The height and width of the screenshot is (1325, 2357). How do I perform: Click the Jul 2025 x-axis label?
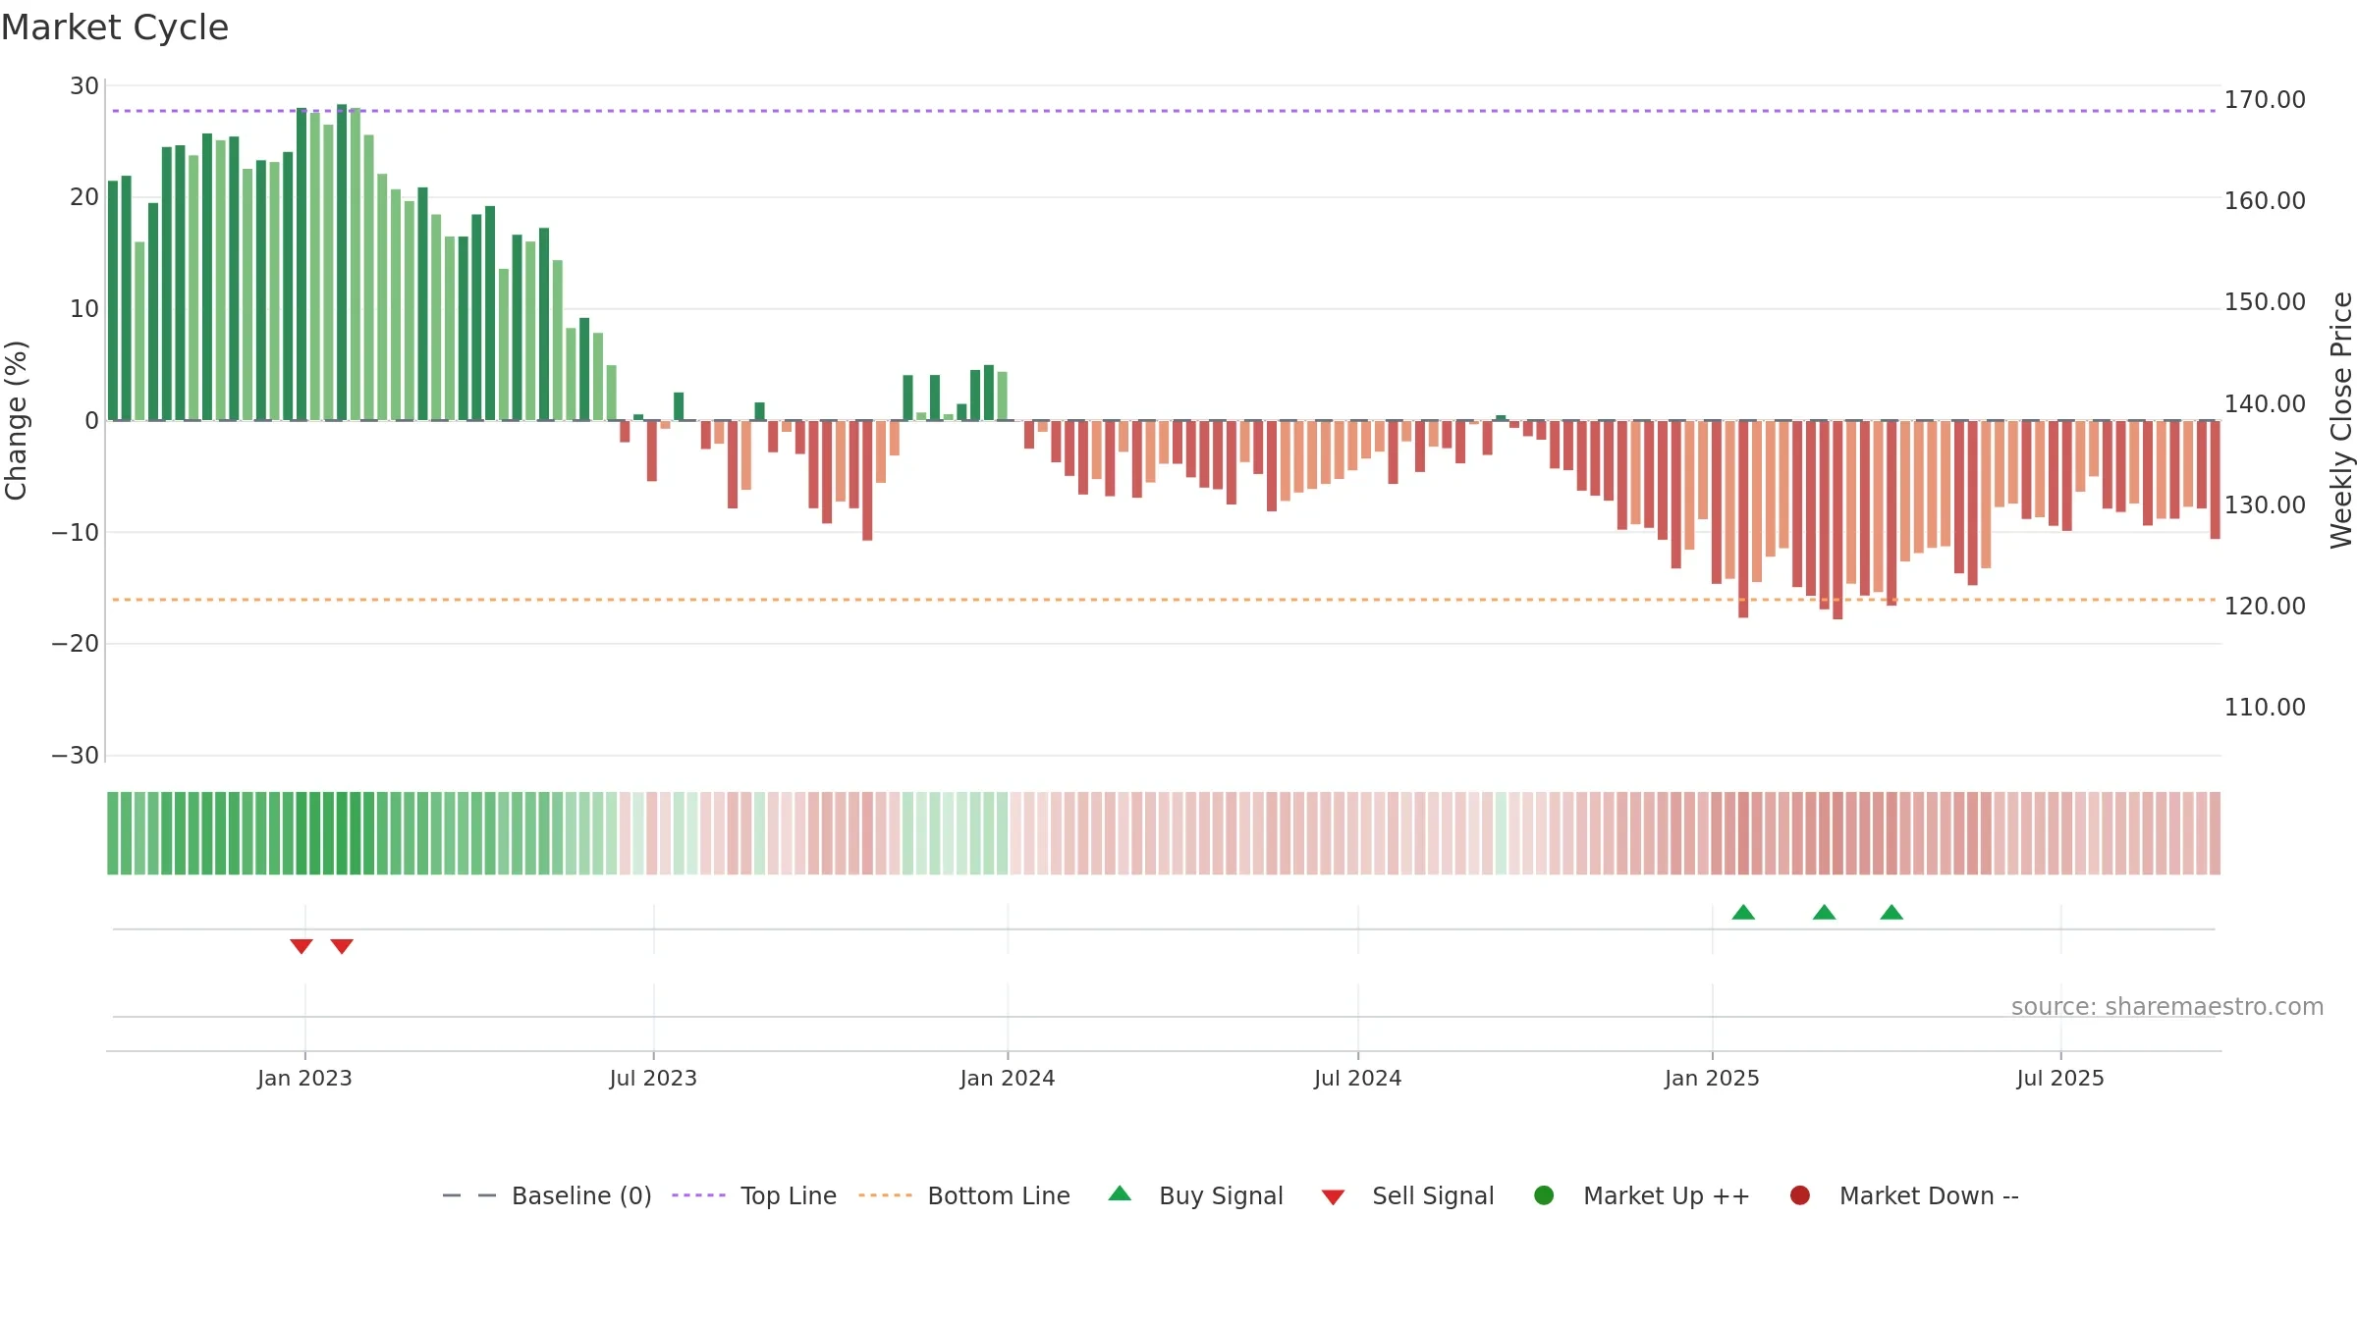(2060, 1078)
